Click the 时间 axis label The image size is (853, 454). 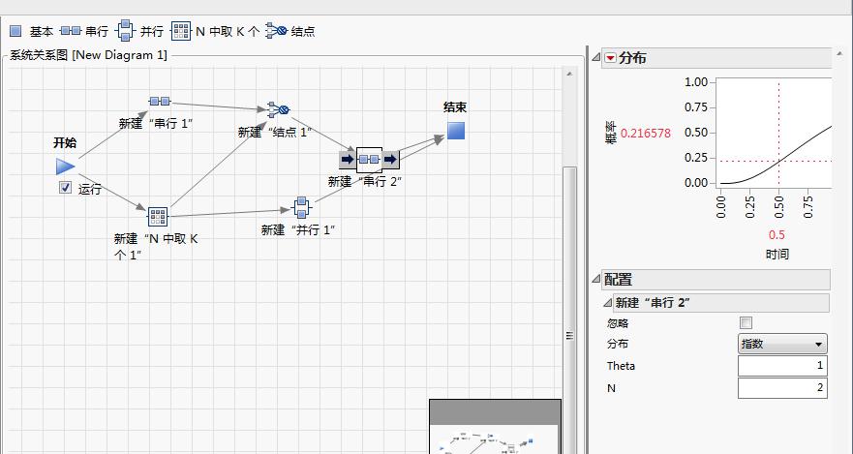[777, 254]
